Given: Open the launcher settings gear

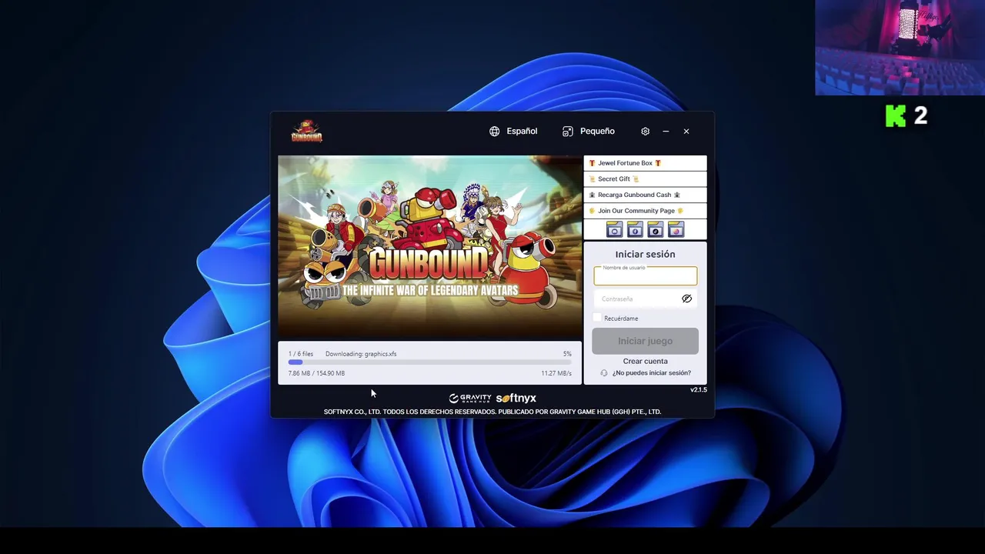Looking at the screenshot, I should [x=645, y=132].
